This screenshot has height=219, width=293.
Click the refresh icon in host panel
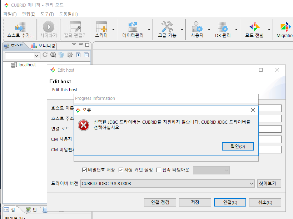[x=45, y=55]
